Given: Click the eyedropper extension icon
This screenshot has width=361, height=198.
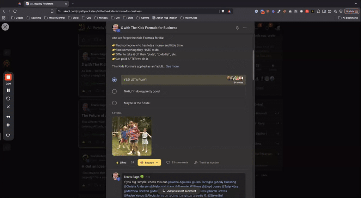Looking at the screenshot, I should [279, 11].
